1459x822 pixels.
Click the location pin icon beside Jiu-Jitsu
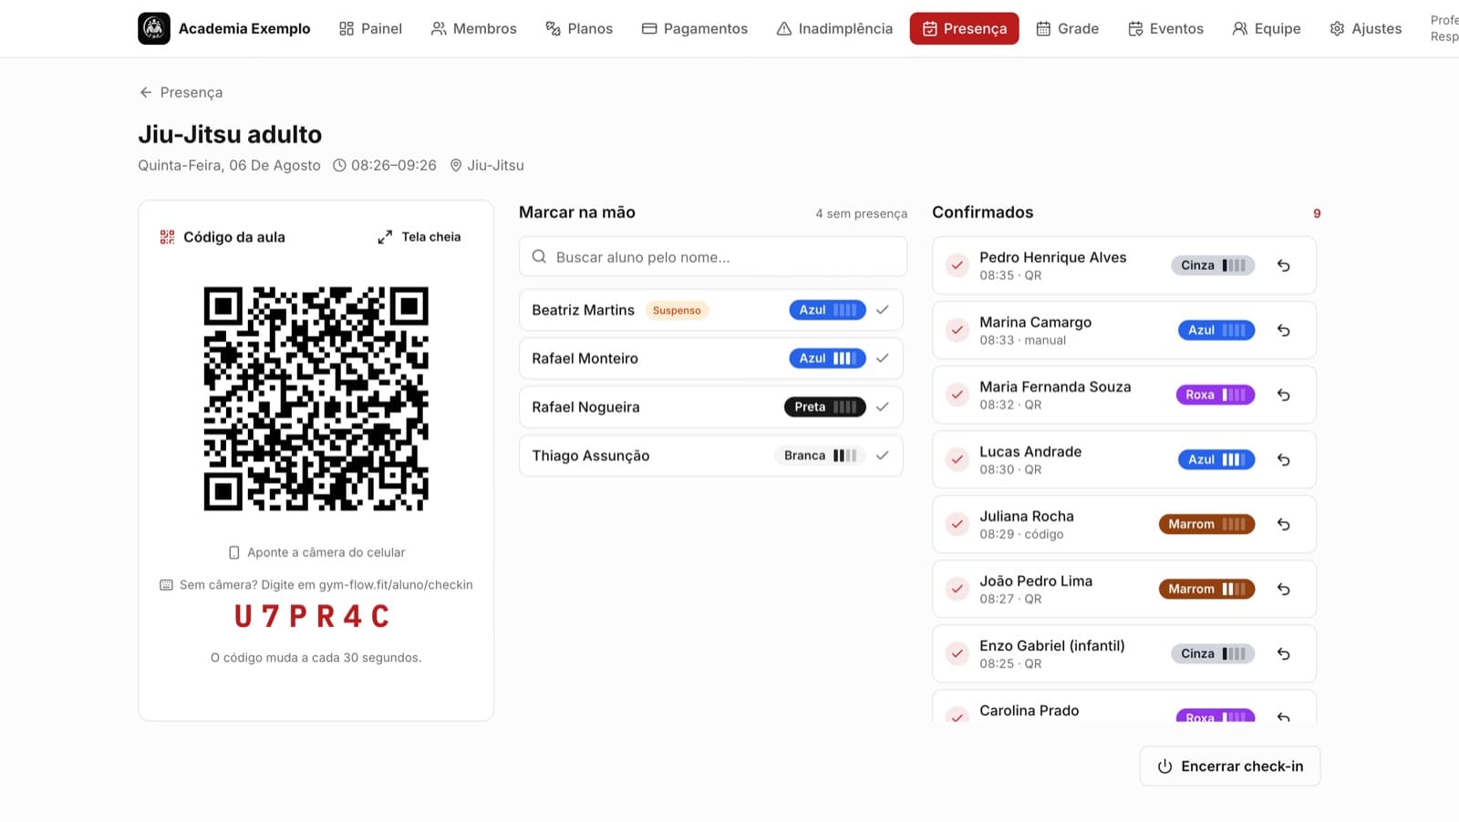[x=456, y=166]
